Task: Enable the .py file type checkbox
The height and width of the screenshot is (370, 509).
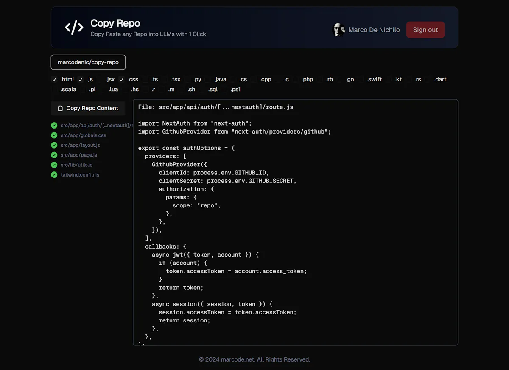Action: (x=187, y=79)
